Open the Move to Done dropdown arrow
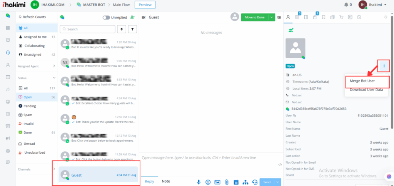Image resolution: width=394 pixels, height=186 pixels. coord(272,17)
